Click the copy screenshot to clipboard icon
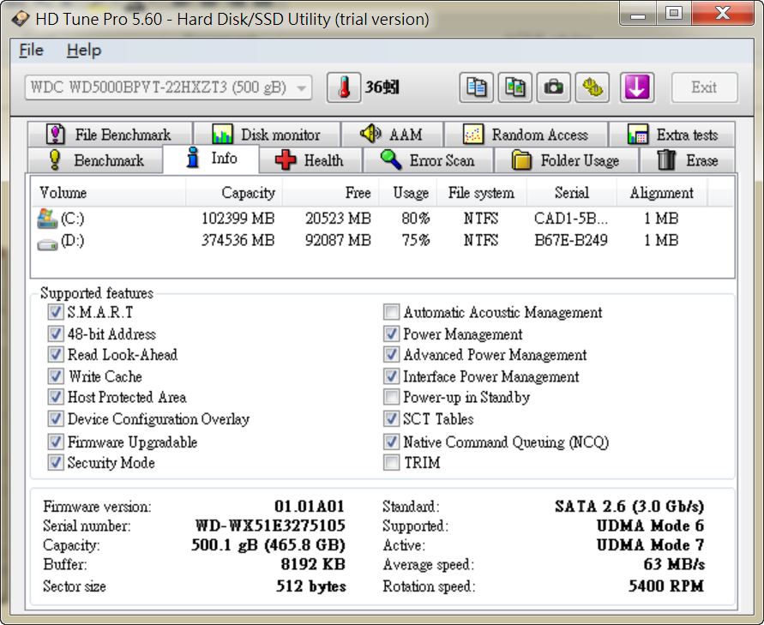Viewport: 764px width, 625px height. pos(514,87)
